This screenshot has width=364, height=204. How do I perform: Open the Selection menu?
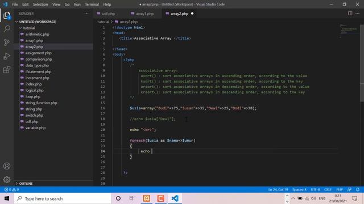(40, 5)
